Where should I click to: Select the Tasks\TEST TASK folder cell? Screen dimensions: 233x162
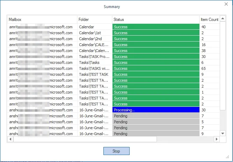point(95,74)
